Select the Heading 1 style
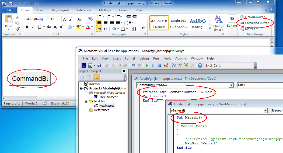283x153 pixels. pyautogui.click(x=198, y=23)
